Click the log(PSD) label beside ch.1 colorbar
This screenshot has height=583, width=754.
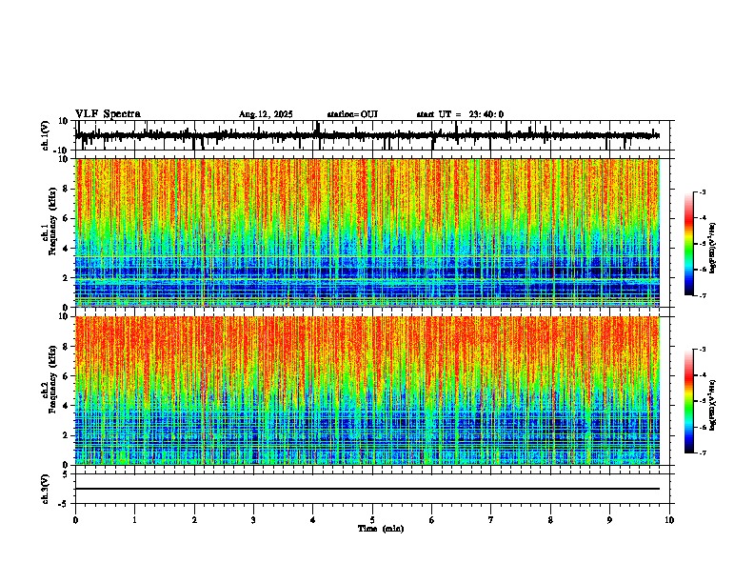712,248
